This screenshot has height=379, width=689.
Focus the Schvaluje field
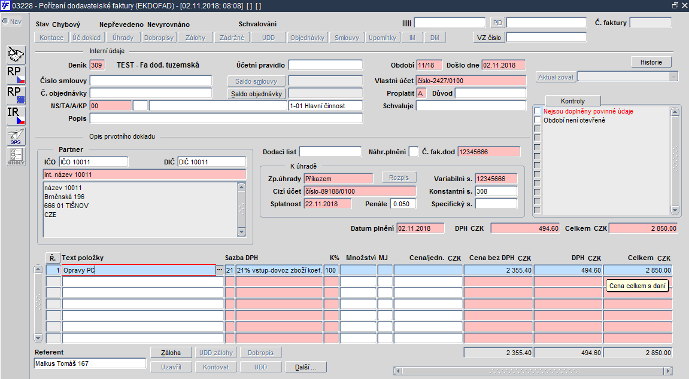[x=471, y=106]
